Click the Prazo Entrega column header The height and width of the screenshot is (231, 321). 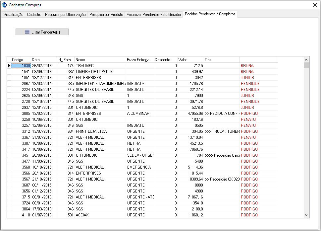tap(139, 60)
